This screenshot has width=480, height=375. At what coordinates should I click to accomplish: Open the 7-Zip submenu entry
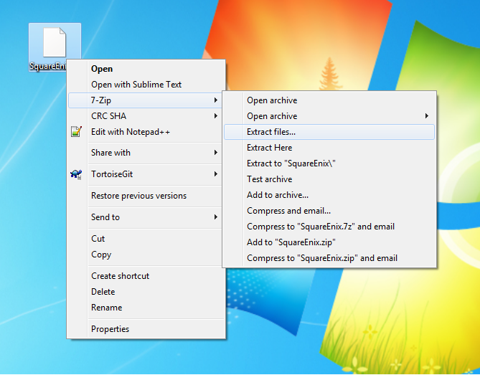[x=146, y=100]
